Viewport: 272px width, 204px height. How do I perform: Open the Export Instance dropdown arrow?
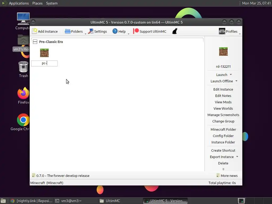click(x=237, y=157)
